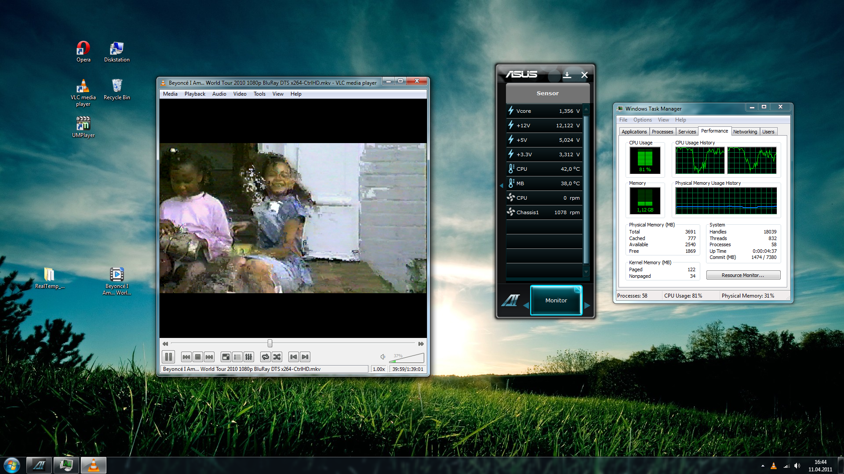Click ASUS sensor list scrollbar
Viewport: 844px width, 474px height.
coord(586,190)
